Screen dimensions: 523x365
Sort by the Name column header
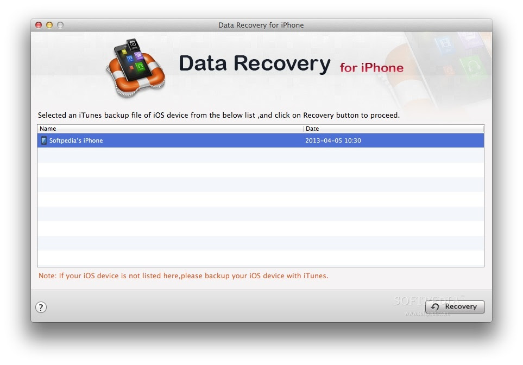(170, 129)
